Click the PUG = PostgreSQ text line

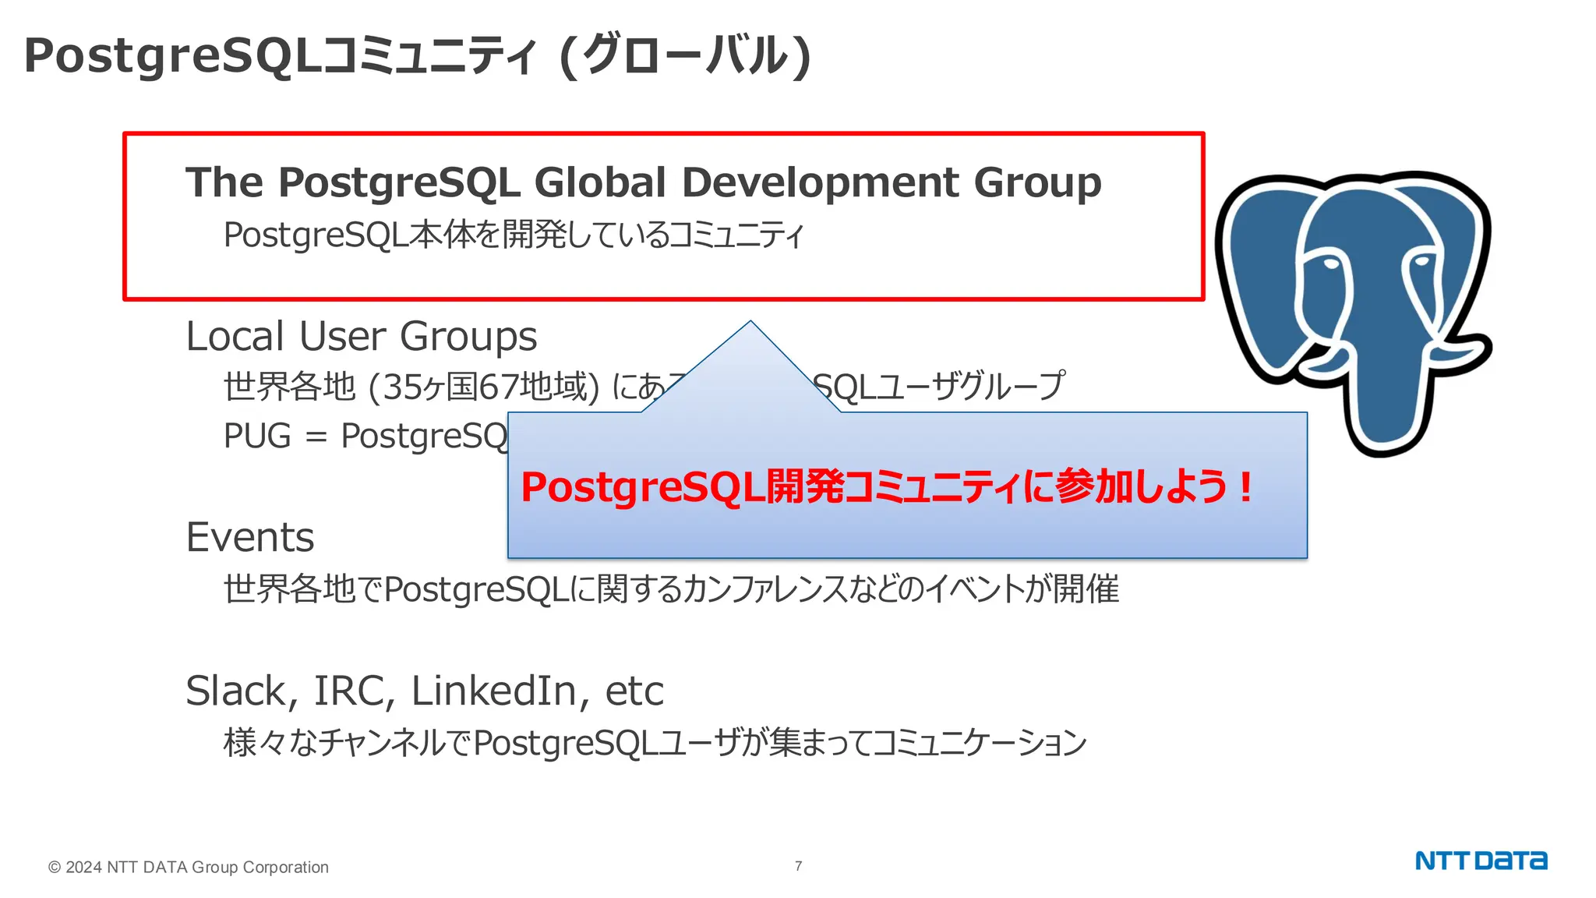click(x=365, y=436)
